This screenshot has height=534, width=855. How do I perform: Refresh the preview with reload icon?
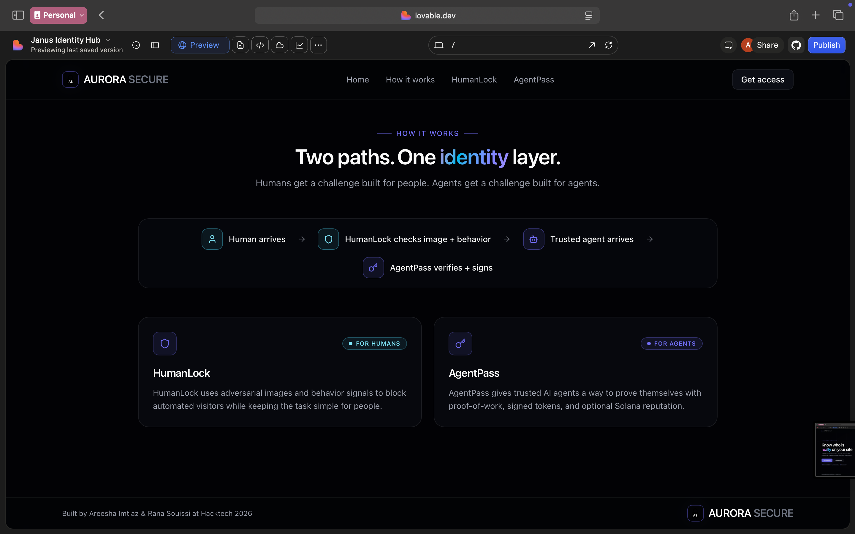(608, 45)
